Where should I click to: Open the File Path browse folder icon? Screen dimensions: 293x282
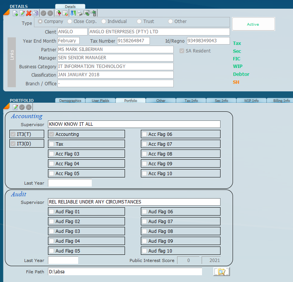click(x=221, y=271)
